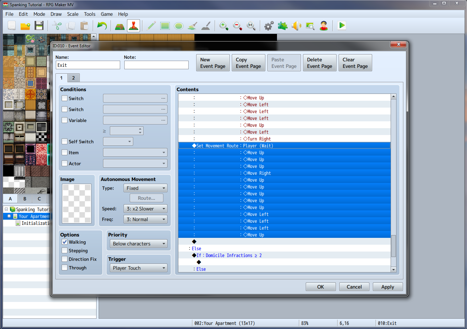The width and height of the screenshot is (467, 329).
Task: Tick the Self Switch condition checkbox
Action: (x=64, y=142)
